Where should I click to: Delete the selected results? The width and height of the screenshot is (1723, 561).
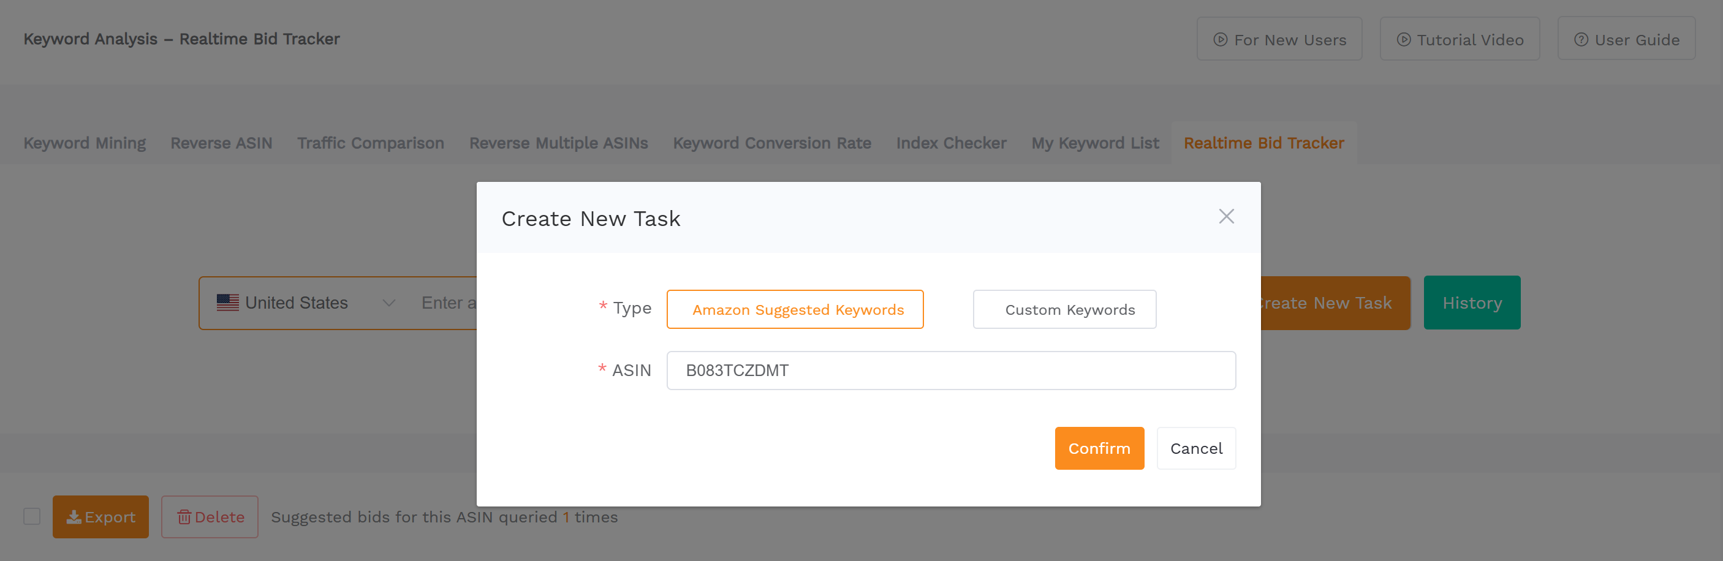(x=210, y=517)
